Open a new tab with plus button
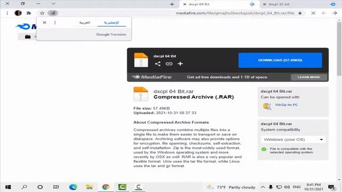This screenshot has height=192, width=342. (x=172, y=4)
